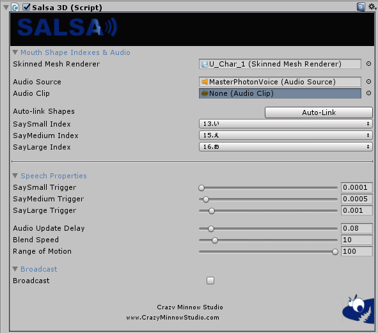Open object picker for Skinned Mesh Renderer
Image resolution: width=378 pixels, height=333 pixels.
[368, 64]
